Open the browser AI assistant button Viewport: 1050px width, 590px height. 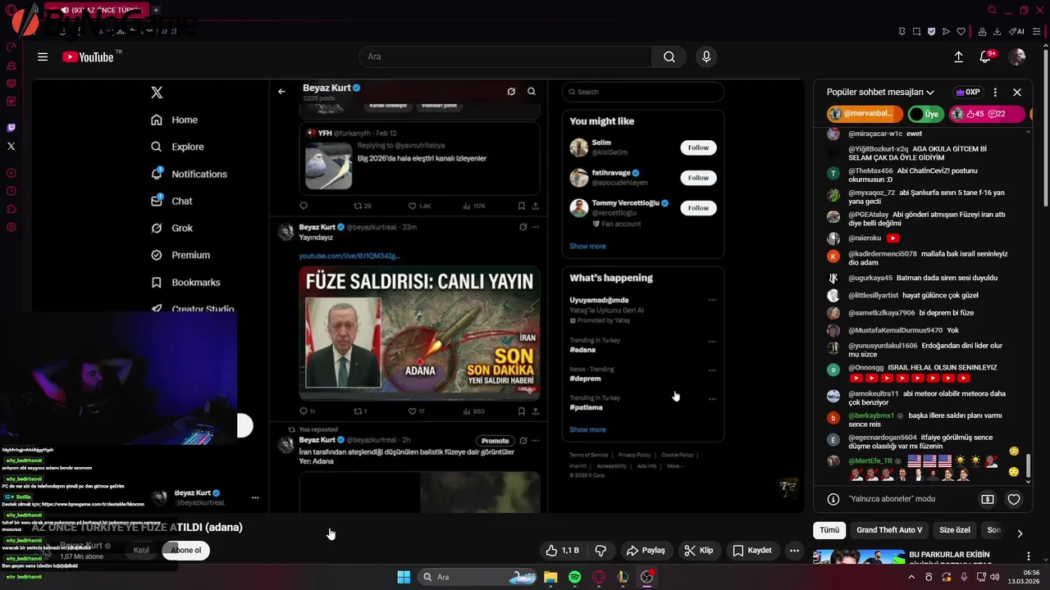(1016, 32)
